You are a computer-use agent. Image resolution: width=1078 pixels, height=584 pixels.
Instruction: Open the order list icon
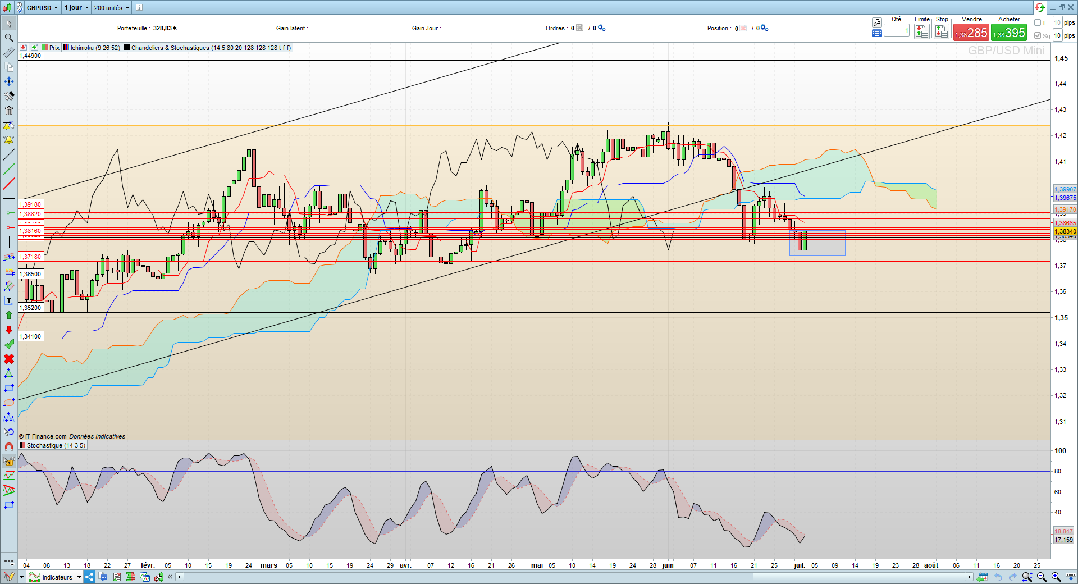[x=117, y=577]
